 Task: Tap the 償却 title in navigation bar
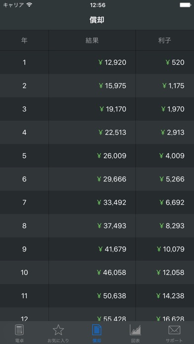coord(97,20)
